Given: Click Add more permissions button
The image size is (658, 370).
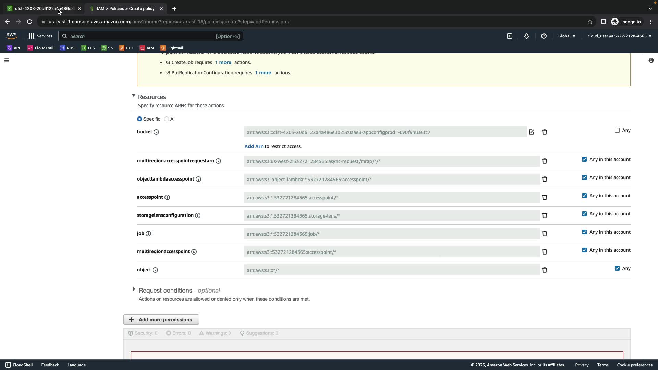Looking at the screenshot, I should [x=161, y=320].
